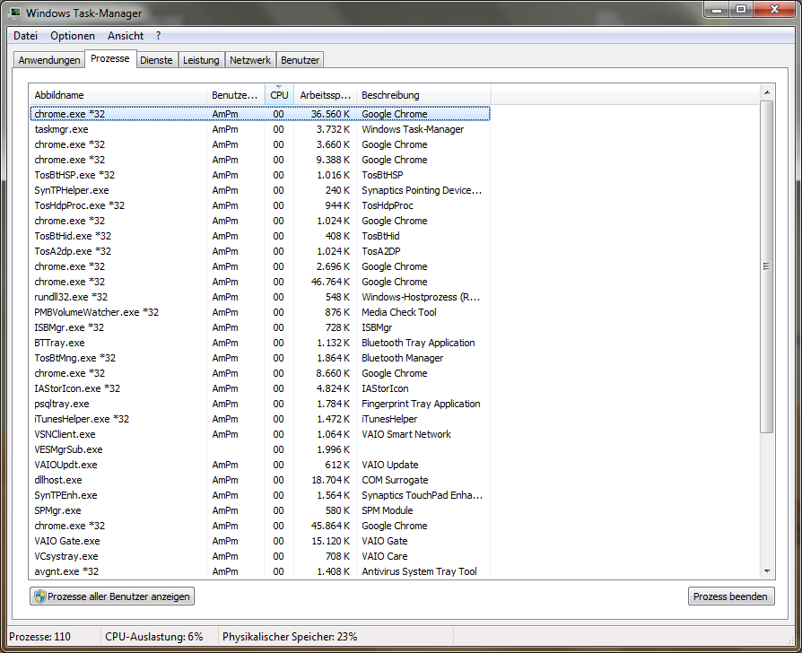Click Prozesse aller Benutzer anzeigen button

(112, 596)
